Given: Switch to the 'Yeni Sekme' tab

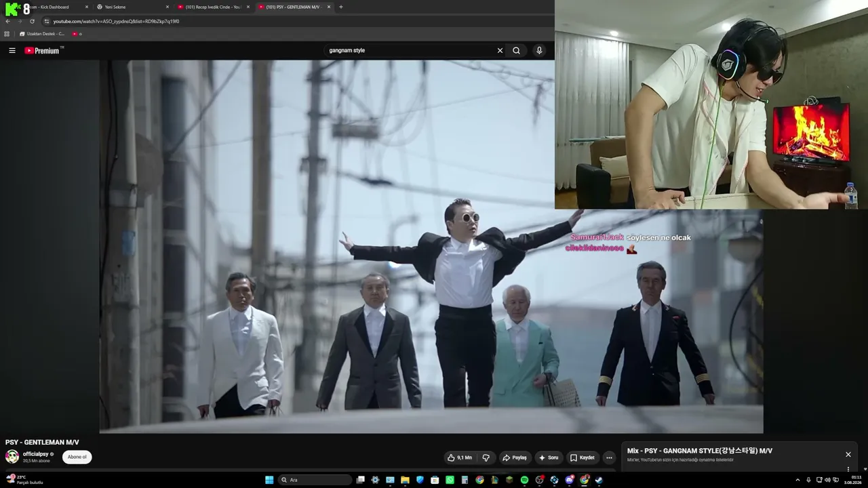Looking at the screenshot, I should pyautogui.click(x=132, y=7).
